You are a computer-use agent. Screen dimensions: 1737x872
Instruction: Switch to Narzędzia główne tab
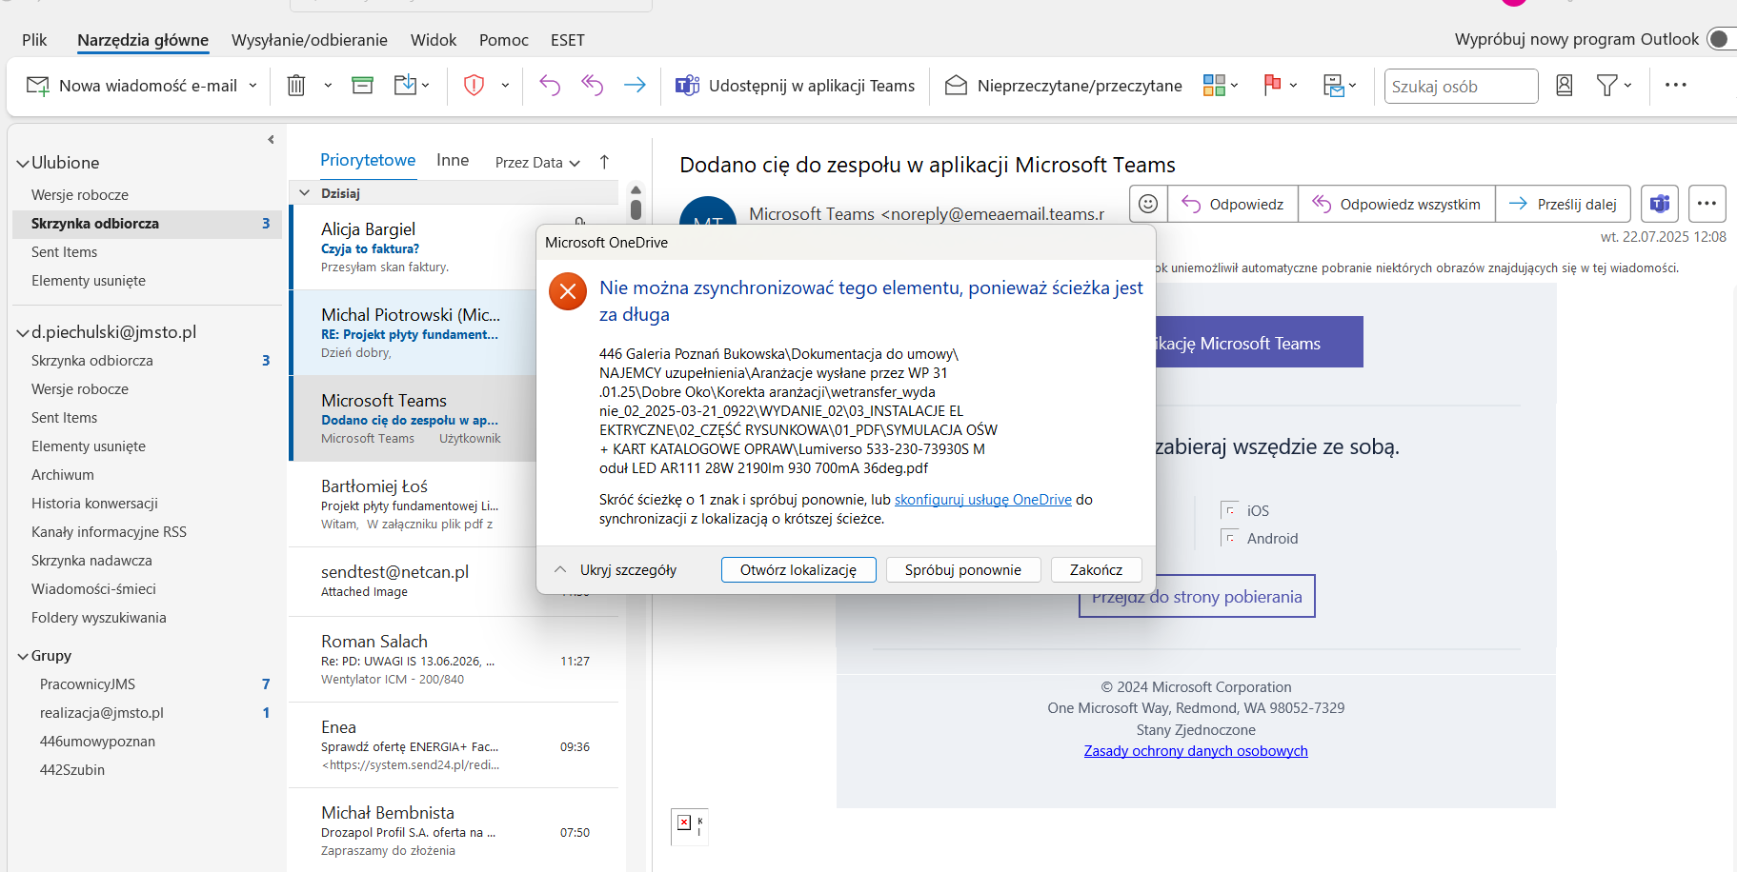tap(143, 40)
